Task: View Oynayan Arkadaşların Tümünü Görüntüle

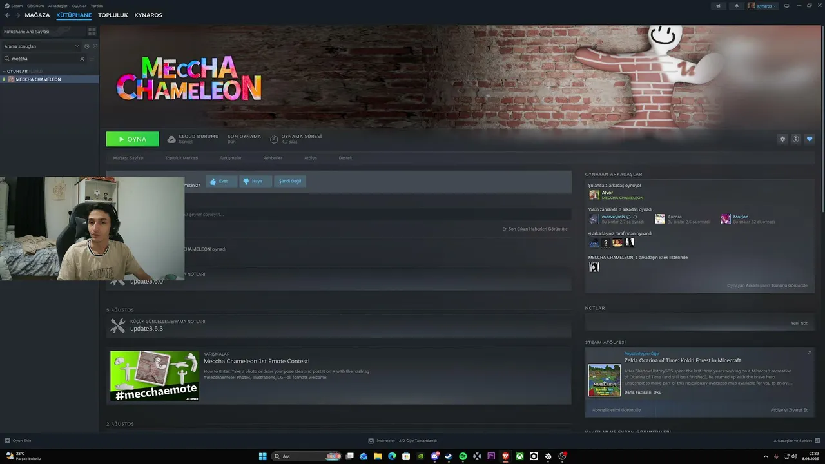Action: (767, 285)
